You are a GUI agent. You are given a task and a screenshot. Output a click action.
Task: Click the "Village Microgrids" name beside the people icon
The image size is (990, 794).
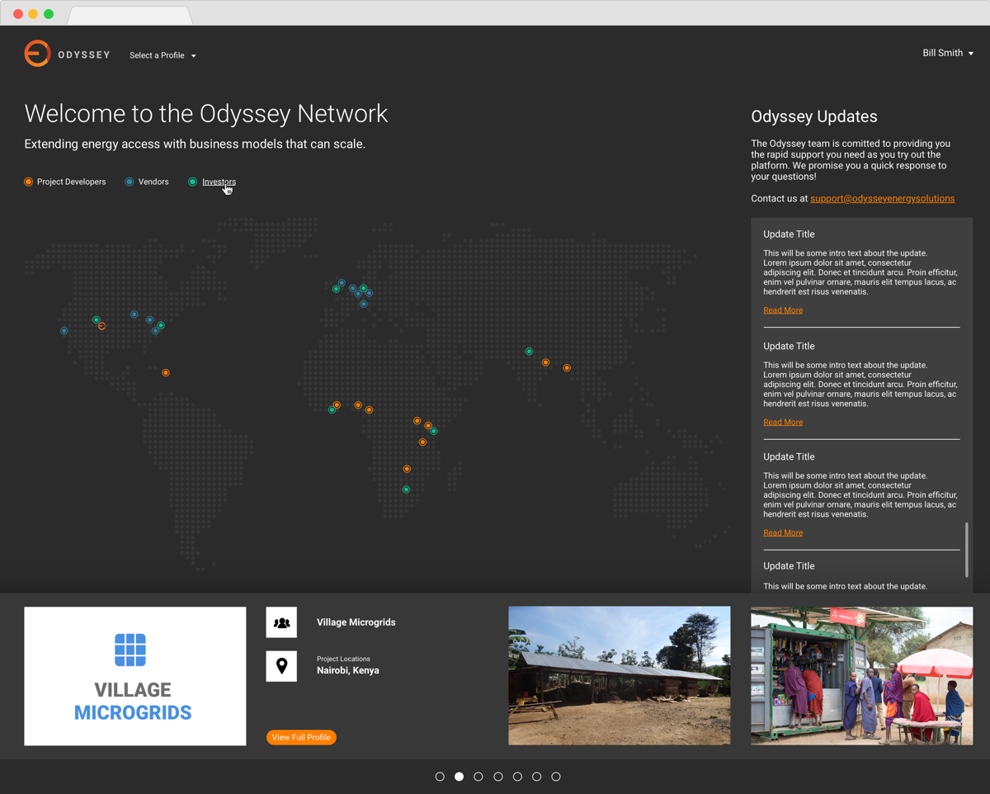click(356, 622)
